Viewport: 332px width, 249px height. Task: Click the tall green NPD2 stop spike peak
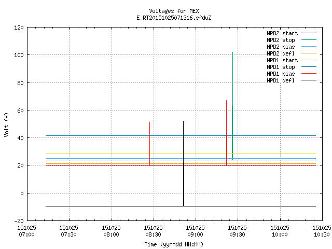233,52
